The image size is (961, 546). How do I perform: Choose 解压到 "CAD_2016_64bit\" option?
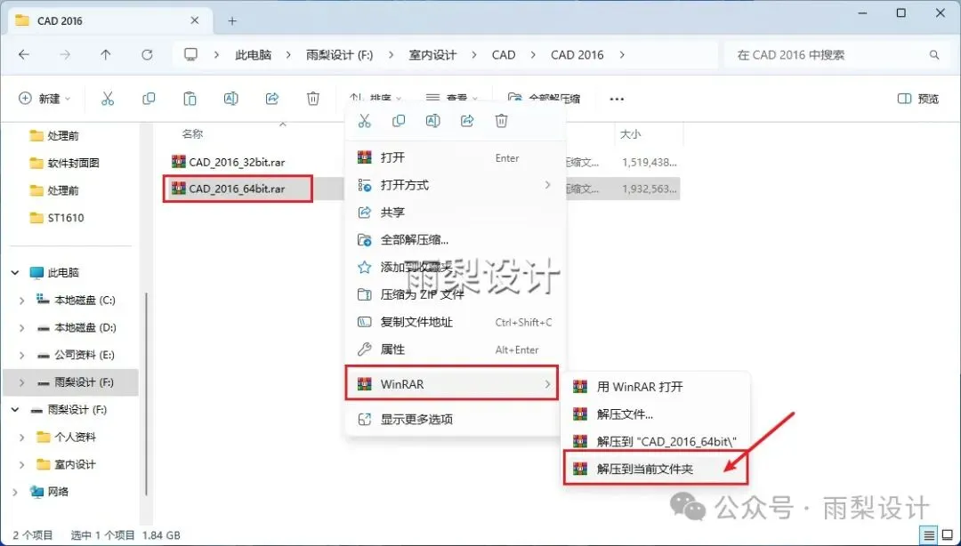(x=656, y=442)
